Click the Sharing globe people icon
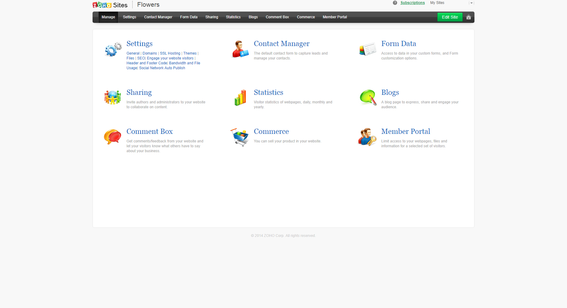This screenshot has width=567, height=308. [113, 98]
